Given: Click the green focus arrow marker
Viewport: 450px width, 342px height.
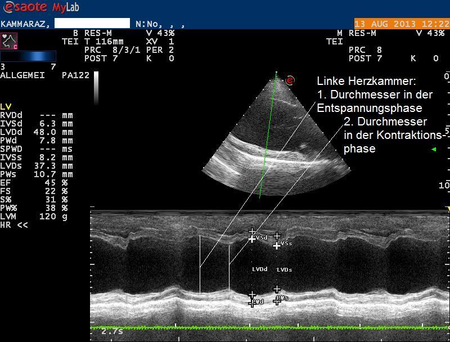Looking at the screenshot, I should click(433, 149).
